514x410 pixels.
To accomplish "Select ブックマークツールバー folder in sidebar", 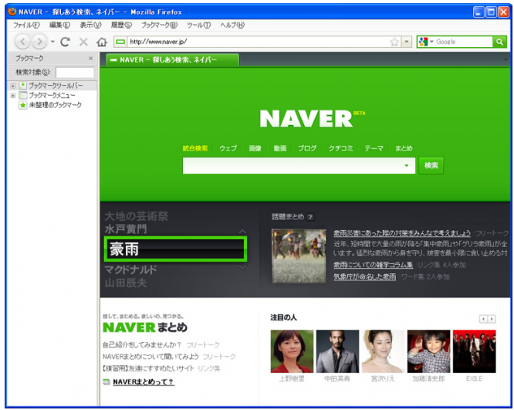I will [x=56, y=86].
